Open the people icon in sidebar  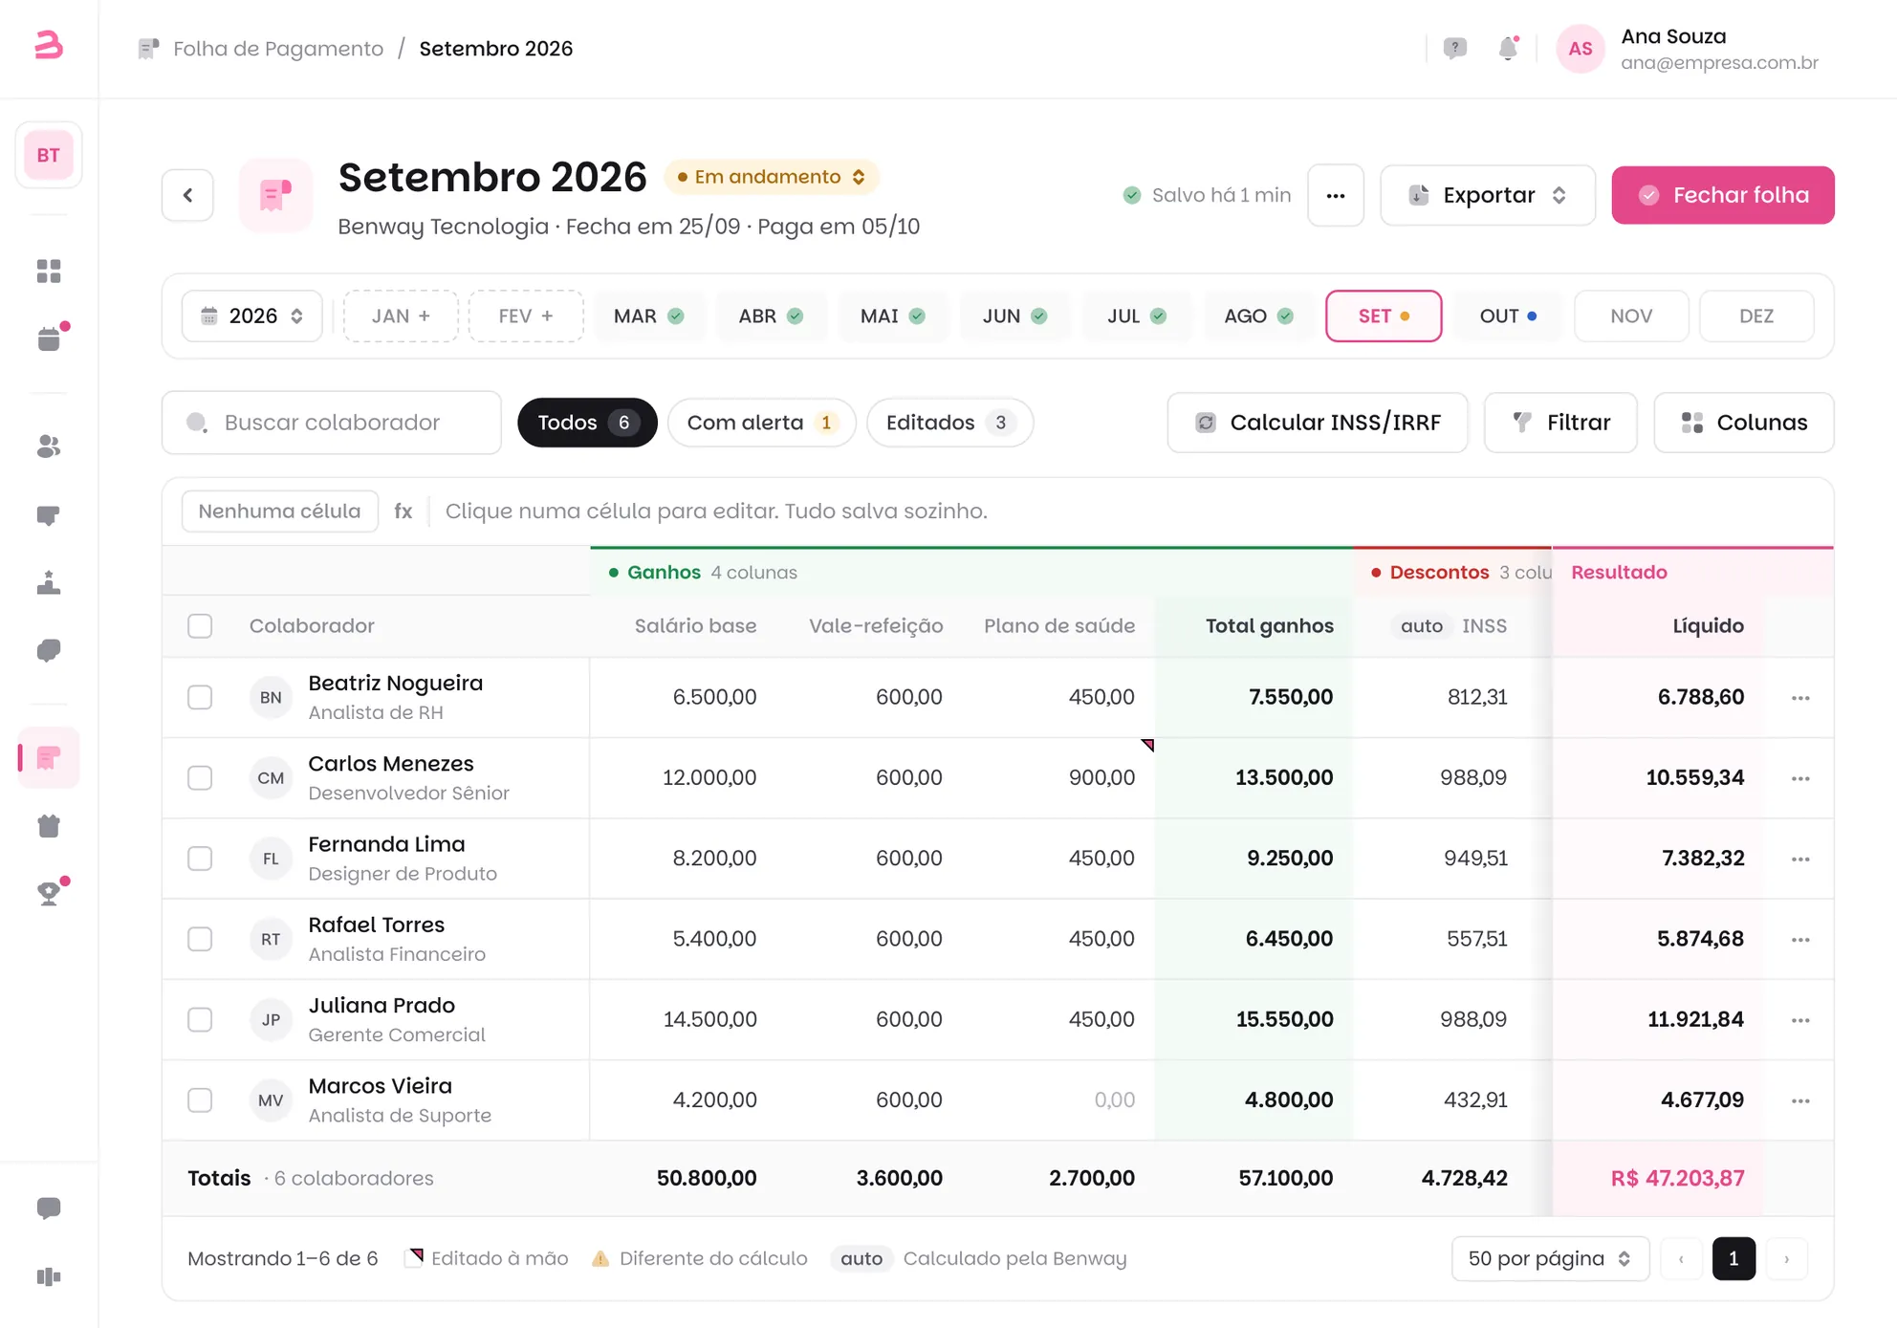[x=49, y=446]
